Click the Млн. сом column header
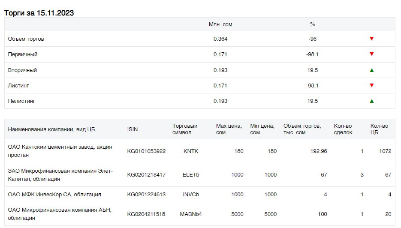Image resolution: width=401 pixels, height=228 pixels. 220,24
